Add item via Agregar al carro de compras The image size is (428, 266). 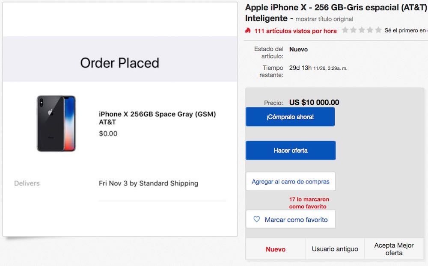coord(291,181)
